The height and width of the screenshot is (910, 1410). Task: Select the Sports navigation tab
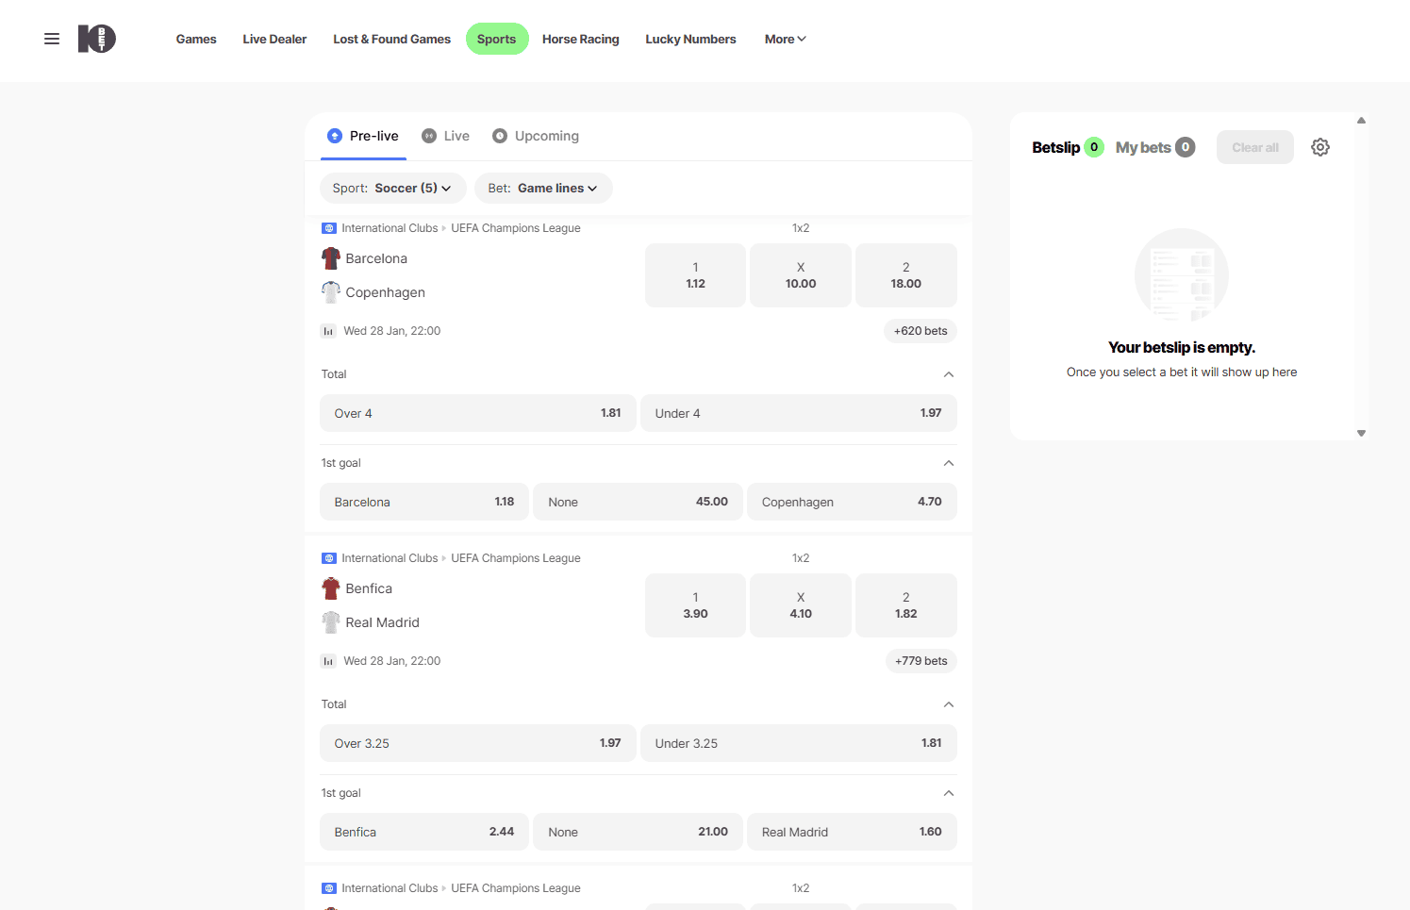497,40
